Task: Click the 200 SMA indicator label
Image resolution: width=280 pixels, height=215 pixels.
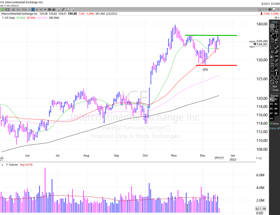Action: [54, 18]
